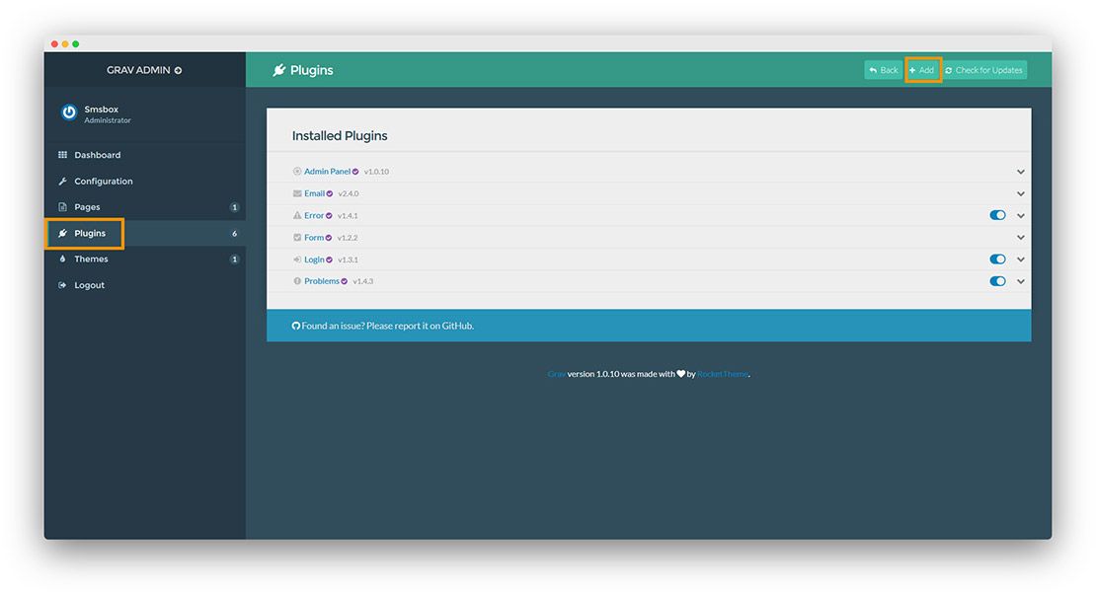The image size is (1096, 592).
Task: Click the Problems plugin info icon
Action: (296, 280)
